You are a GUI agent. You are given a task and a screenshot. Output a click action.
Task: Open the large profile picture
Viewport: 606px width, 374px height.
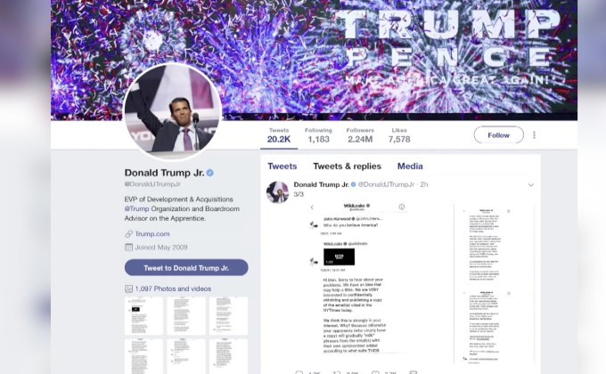172,111
